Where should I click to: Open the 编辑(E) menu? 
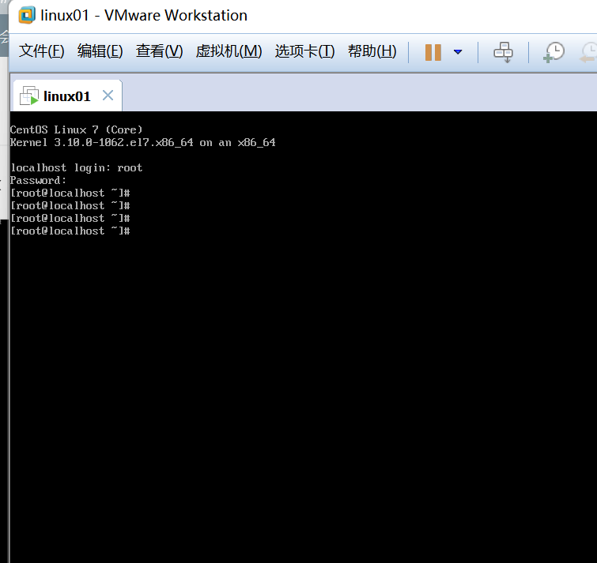100,51
